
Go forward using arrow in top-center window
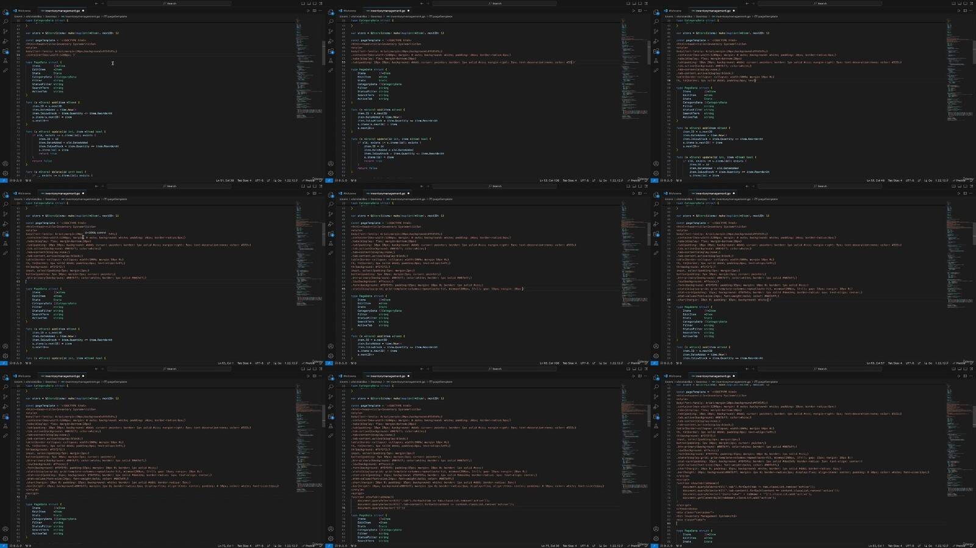(x=429, y=4)
